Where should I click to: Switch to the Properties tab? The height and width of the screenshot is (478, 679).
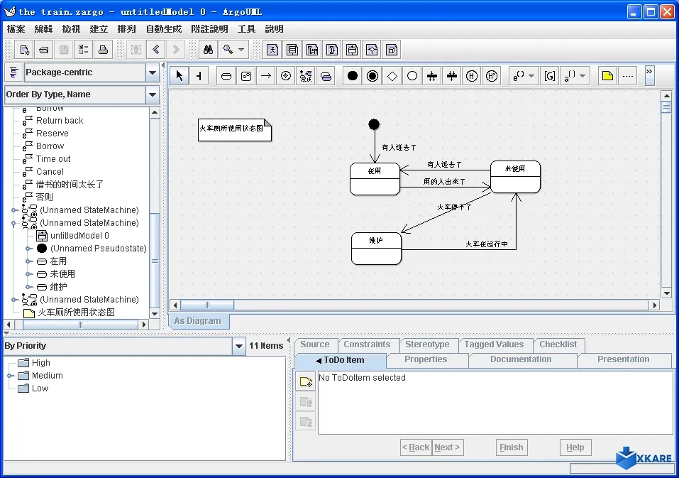[426, 359]
